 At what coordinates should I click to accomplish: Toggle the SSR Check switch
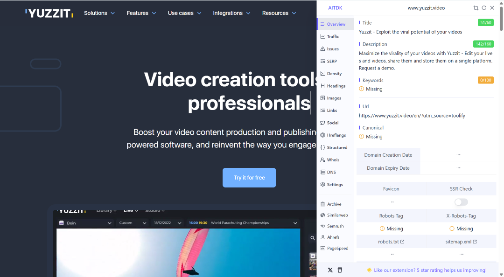point(461,202)
